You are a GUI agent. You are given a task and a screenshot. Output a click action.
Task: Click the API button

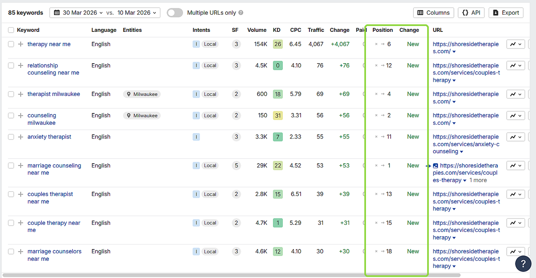471,13
